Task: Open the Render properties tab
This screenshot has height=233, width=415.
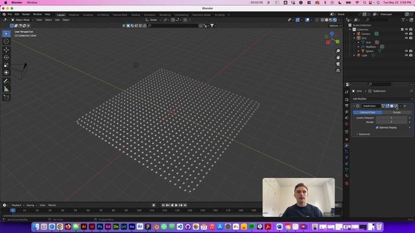Action: pos(347,100)
